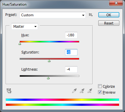Click the Hue rainbow slider track
125x112 pixels.
(x=49, y=42)
